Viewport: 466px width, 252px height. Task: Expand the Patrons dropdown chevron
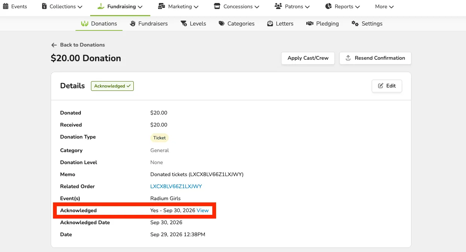tap(307, 7)
